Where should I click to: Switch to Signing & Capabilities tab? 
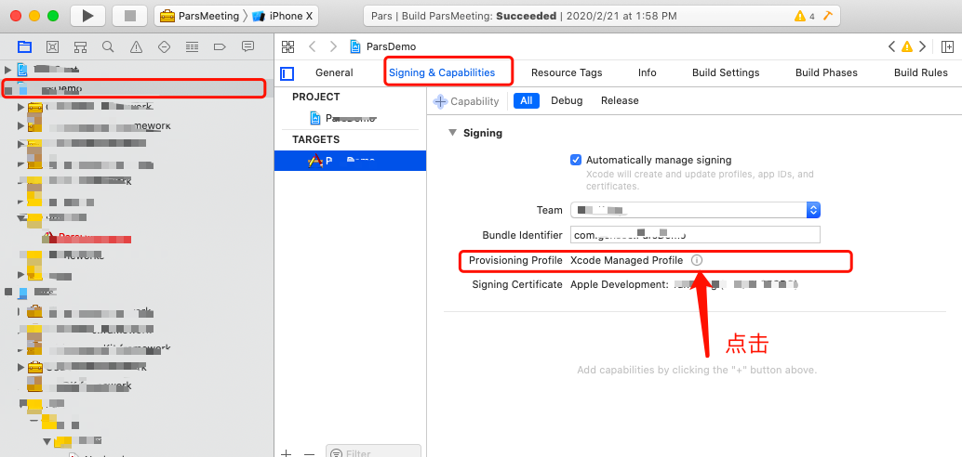point(442,72)
